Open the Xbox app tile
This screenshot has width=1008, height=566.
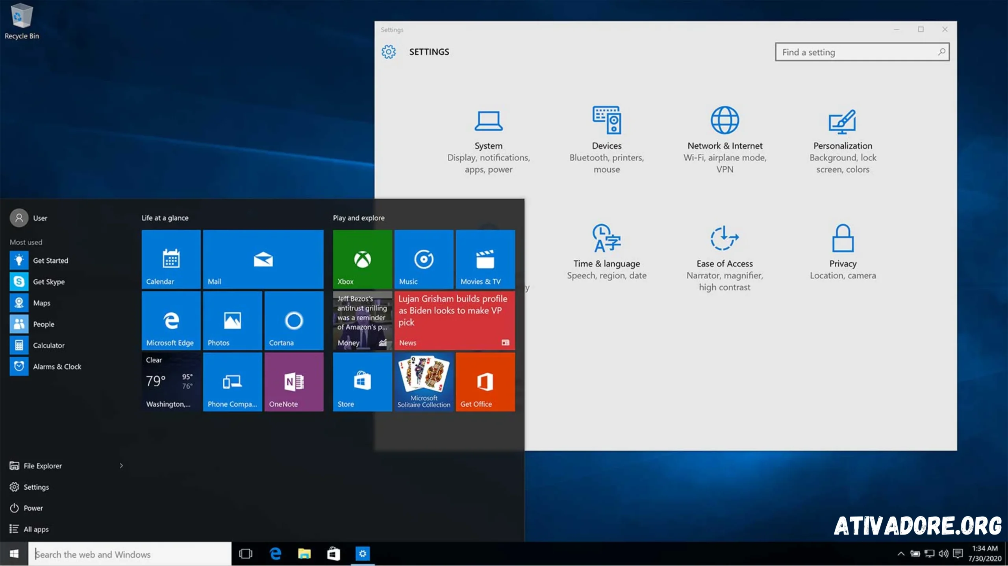(x=362, y=258)
